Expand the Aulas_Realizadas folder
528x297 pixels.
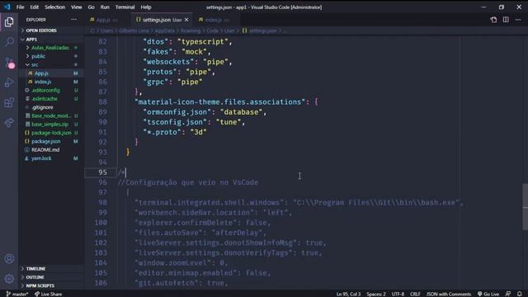coord(50,48)
